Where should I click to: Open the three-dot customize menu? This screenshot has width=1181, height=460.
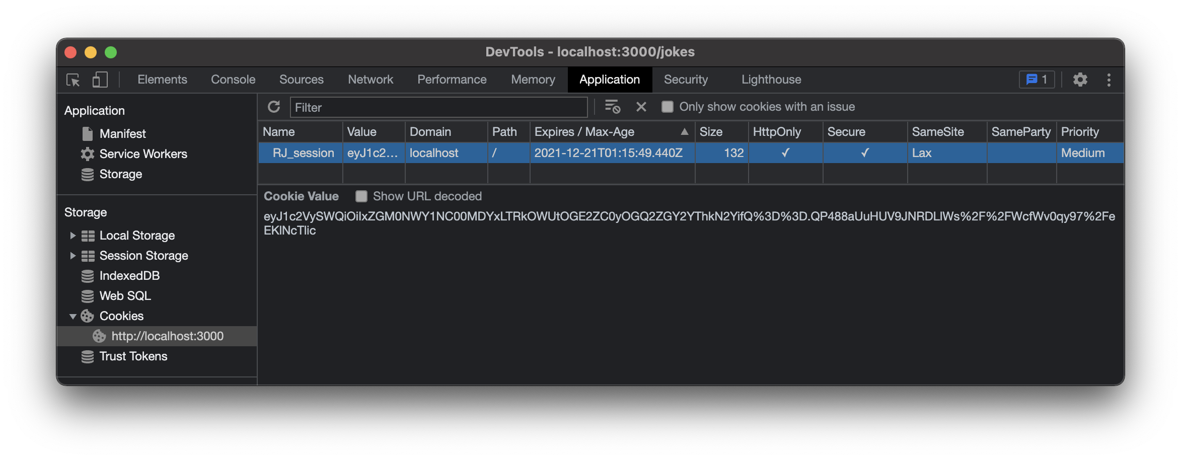1109,80
